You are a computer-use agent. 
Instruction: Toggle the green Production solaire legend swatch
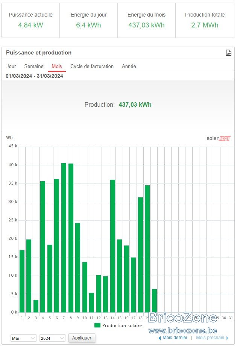click(x=97, y=325)
